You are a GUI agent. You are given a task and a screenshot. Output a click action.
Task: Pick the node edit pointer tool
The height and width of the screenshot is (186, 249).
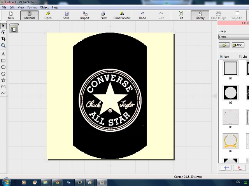3,33
